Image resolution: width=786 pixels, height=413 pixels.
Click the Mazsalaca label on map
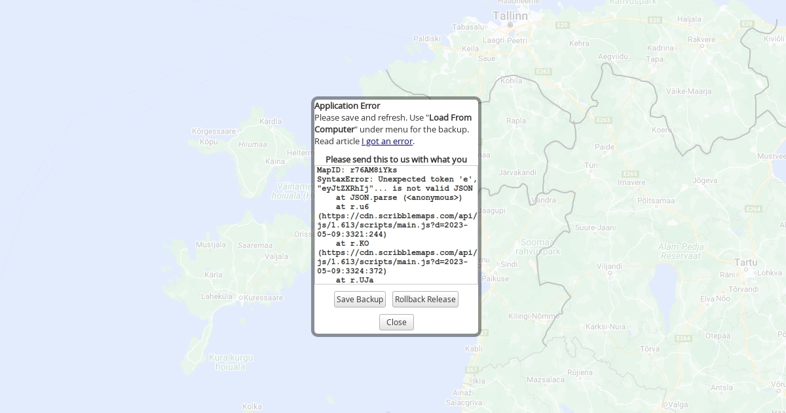[545, 380]
